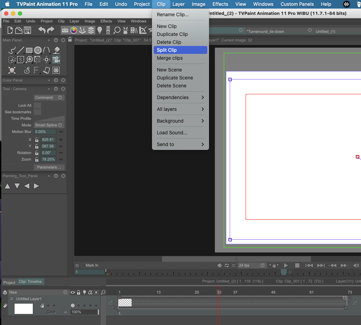Click the Parameters ... button
This screenshot has width=361, height=325.
click(x=49, y=167)
